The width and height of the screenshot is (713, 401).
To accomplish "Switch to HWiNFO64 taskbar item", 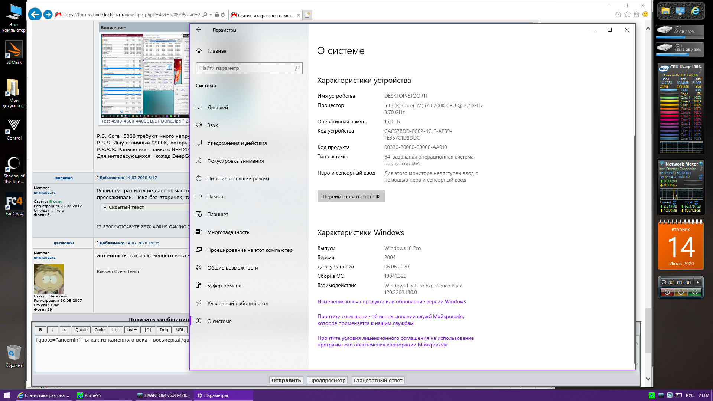I will [x=163, y=395].
